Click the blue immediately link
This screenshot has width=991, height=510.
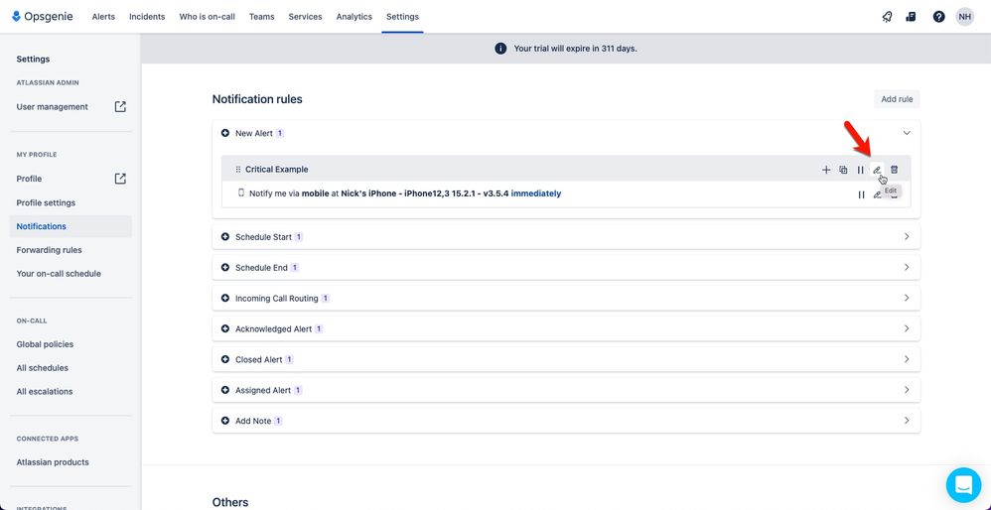point(536,193)
